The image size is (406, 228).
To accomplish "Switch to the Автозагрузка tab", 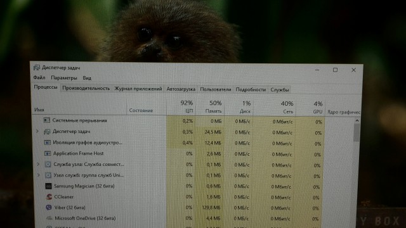I will click(181, 89).
